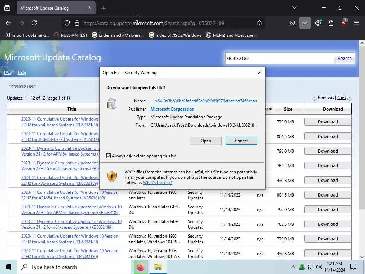This screenshot has height=274, width=365.
Task: Uncheck Always ask before opening this file
Action: point(108,156)
